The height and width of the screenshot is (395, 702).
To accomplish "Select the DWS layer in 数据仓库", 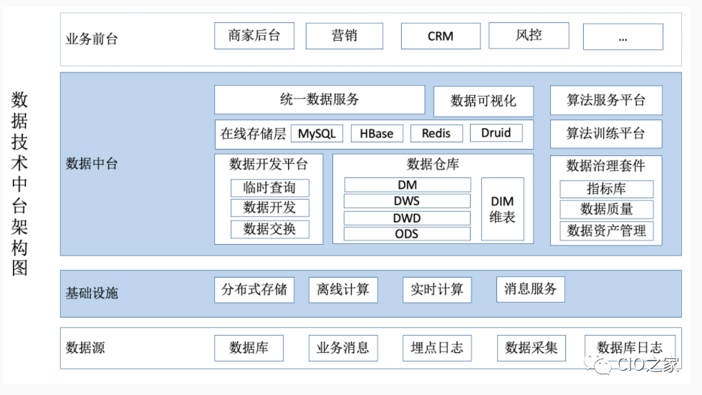I will pyautogui.click(x=407, y=201).
